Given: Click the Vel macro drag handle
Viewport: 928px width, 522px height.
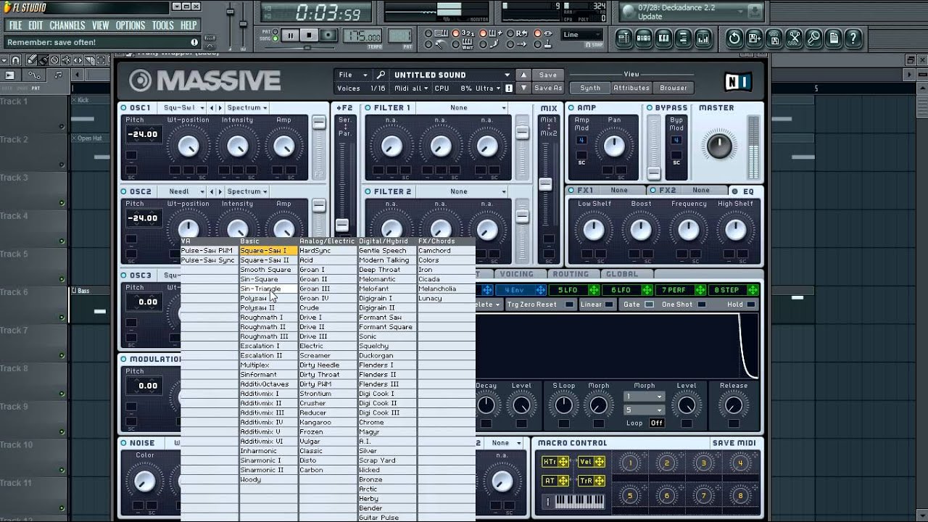Looking at the screenshot, I should [600, 462].
